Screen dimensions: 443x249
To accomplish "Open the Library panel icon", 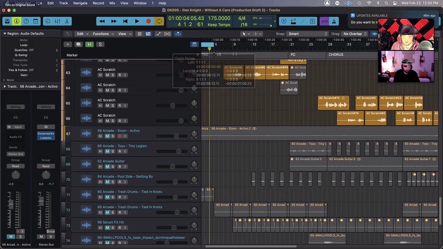I will click(7, 21).
